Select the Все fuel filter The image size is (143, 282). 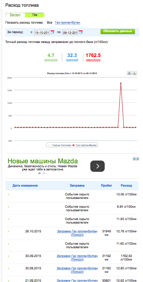(x=50, y=23)
